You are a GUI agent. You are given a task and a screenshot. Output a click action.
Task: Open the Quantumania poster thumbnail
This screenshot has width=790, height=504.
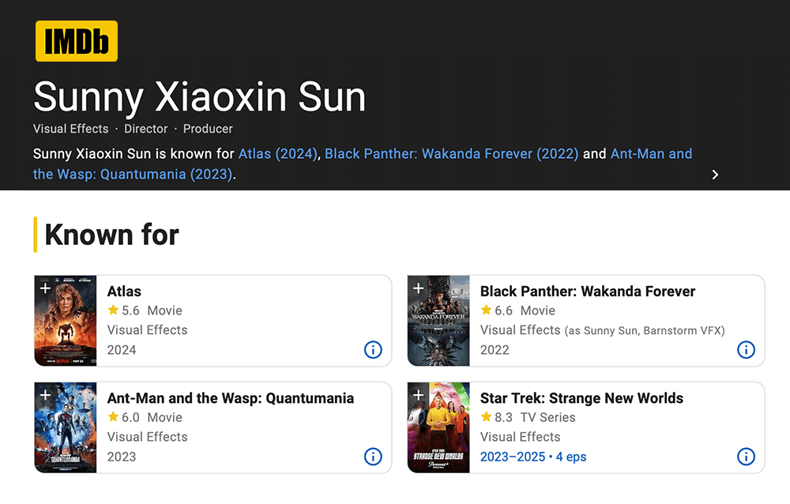click(66, 427)
